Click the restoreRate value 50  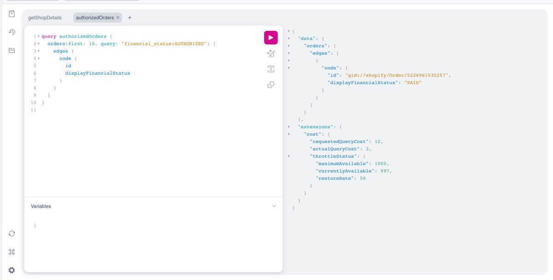pyautogui.click(x=363, y=178)
